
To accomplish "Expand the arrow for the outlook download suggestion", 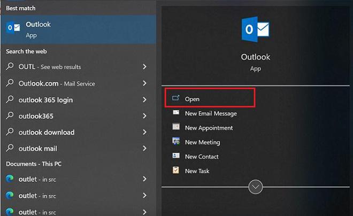I will [x=144, y=132].
